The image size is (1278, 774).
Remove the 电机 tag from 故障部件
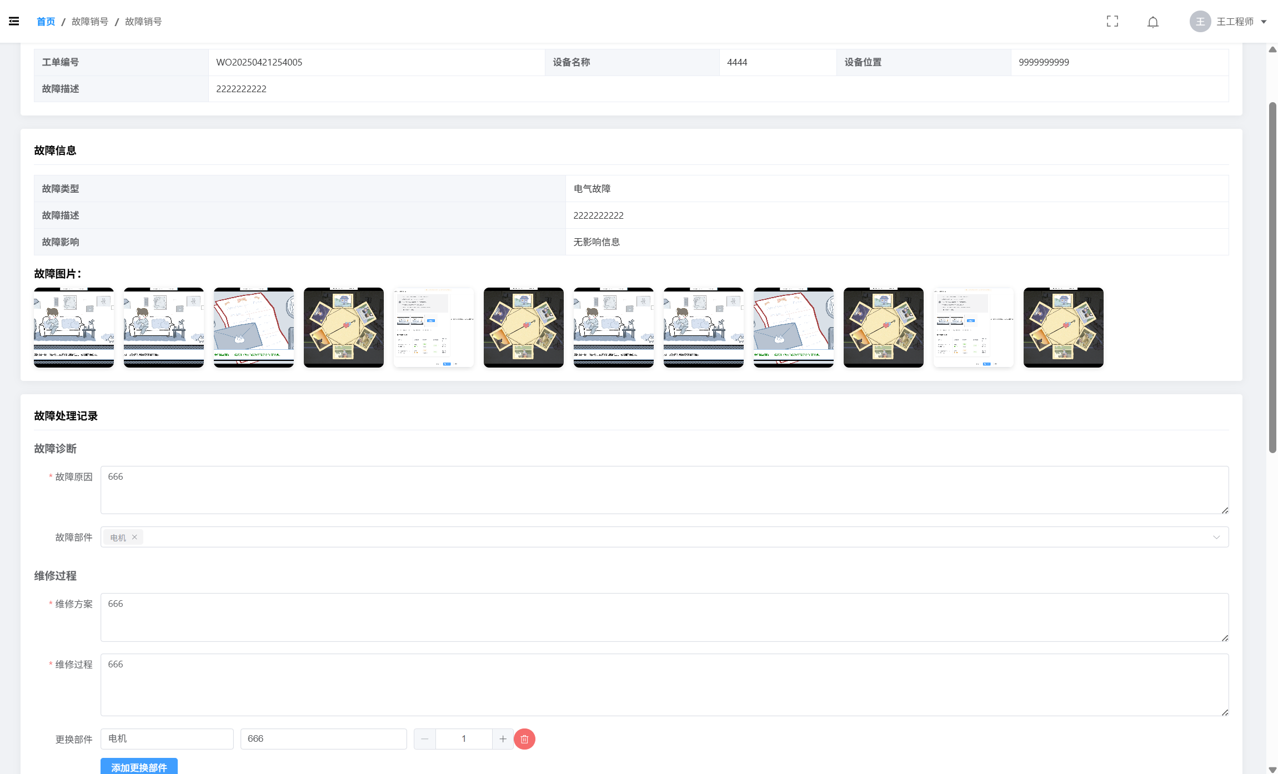(134, 537)
